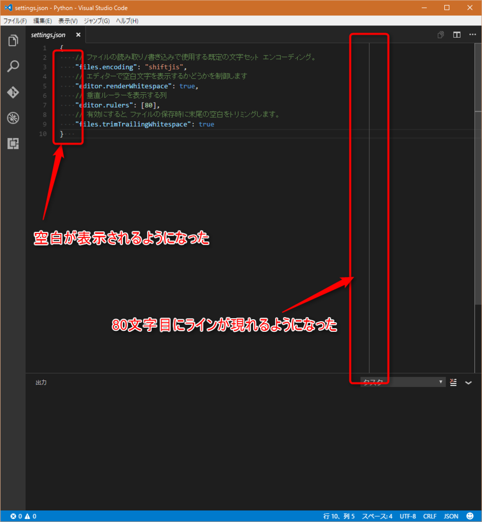This screenshot has height=522, width=482.
Task: Split the editor with the split icon
Action: click(x=456, y=35)
